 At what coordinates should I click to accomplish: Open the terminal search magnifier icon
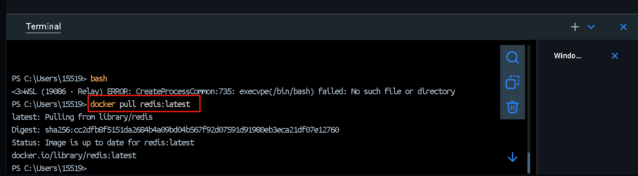[x=513, y=57]
